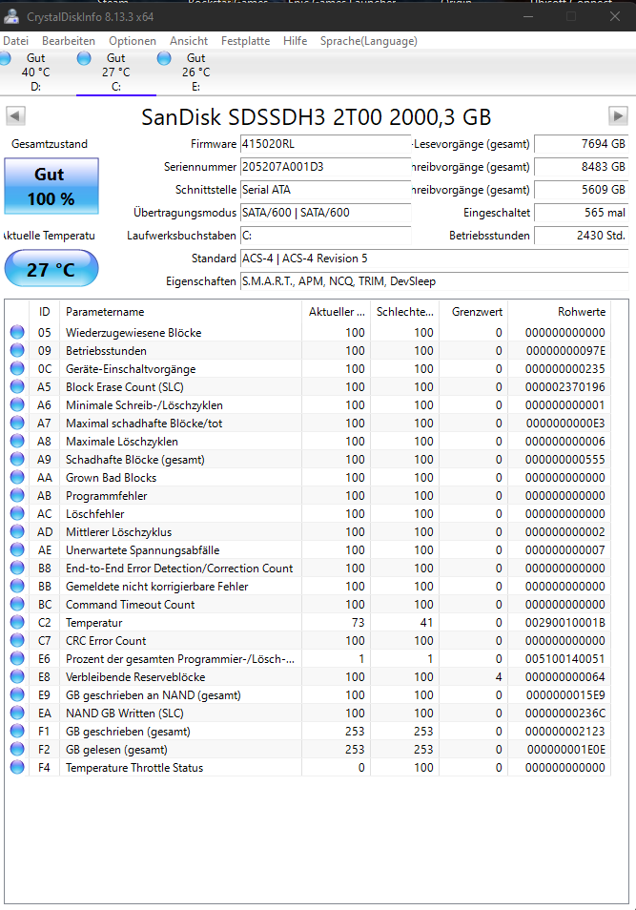Image resolution: width=636 pixels, height=910 pixels.
Task: Open the Ansicht menu
Action: pyautogui.click(x=189, y=41)
